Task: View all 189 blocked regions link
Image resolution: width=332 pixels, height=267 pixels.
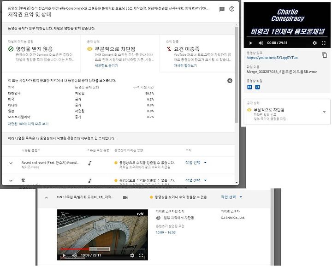Action: 28,124
